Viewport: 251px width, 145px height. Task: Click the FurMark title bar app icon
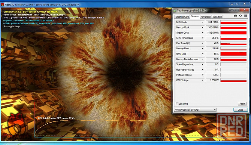tap(2, 4)
